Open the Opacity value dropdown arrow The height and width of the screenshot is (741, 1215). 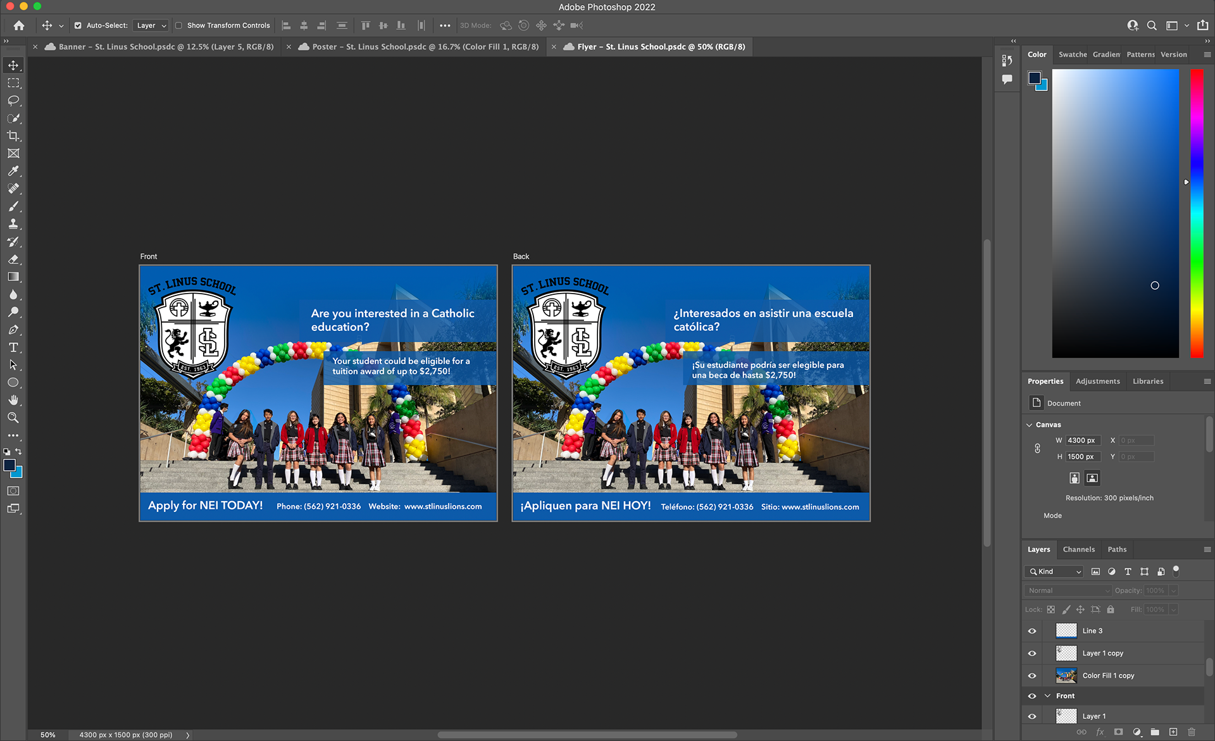[1173, 590]
